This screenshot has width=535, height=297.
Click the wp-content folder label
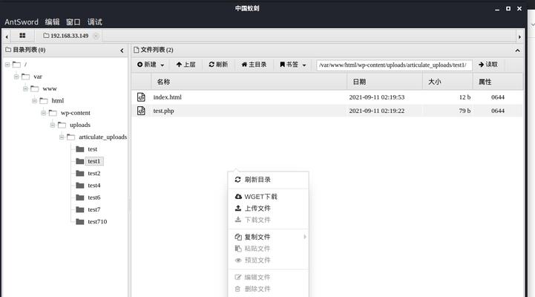coord(76,113)
